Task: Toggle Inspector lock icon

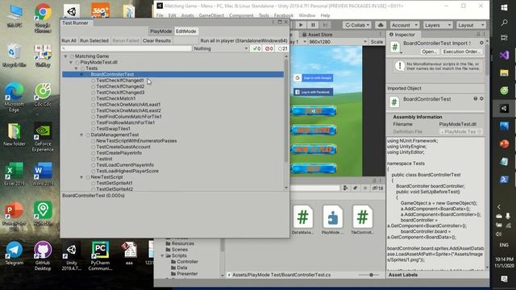Action: tap(478, 34)
